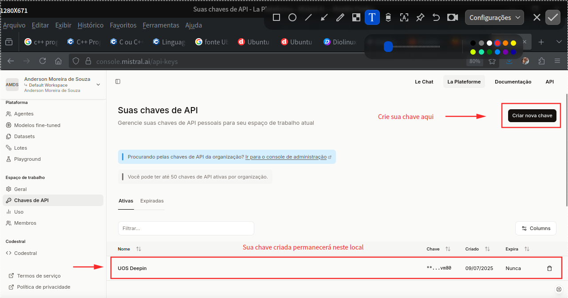Viewport: 568px width, 298px height.
Task: Undo the last annotation
Action: tap(436, 17)
